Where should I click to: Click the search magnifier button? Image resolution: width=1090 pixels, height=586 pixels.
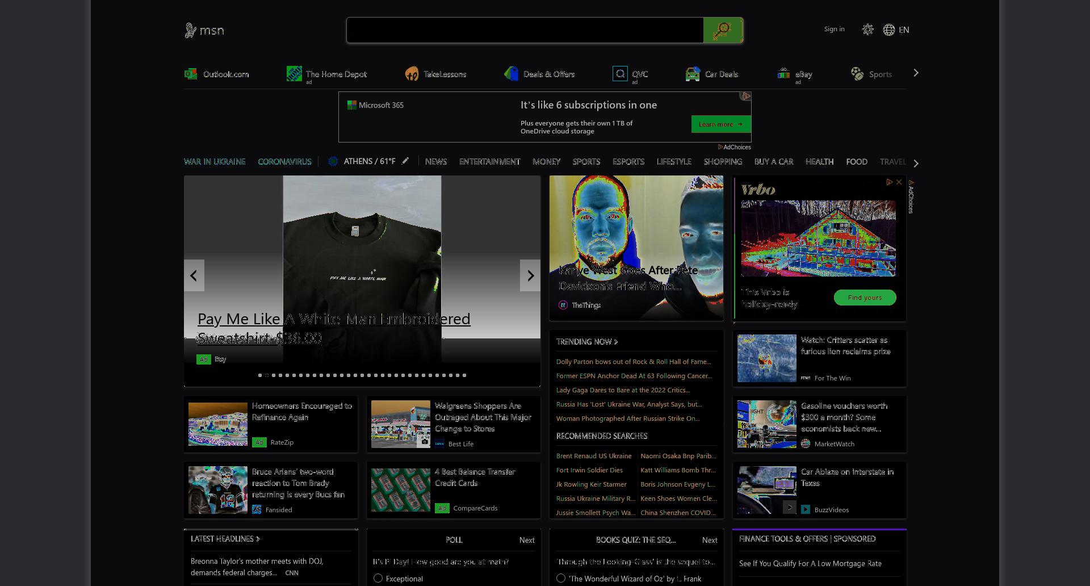point(722,30)
